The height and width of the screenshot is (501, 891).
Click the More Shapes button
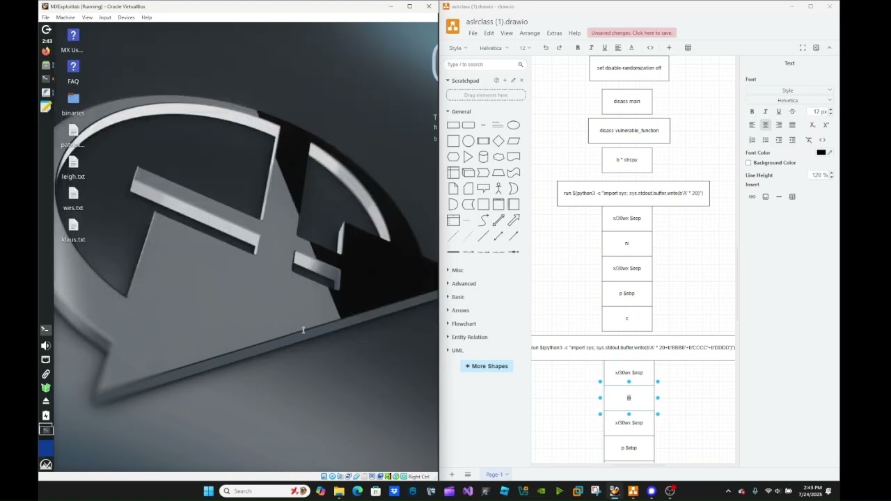pos(487,366)
